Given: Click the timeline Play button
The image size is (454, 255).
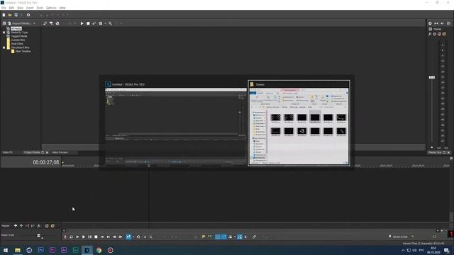Looking at the screenshot, I should 84,237.
